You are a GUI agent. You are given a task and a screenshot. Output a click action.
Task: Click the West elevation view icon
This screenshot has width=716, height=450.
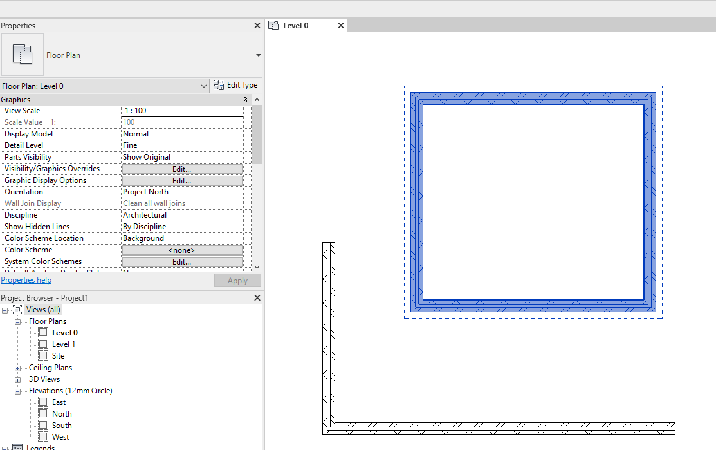pyautogui.click(x=44, y=436)
